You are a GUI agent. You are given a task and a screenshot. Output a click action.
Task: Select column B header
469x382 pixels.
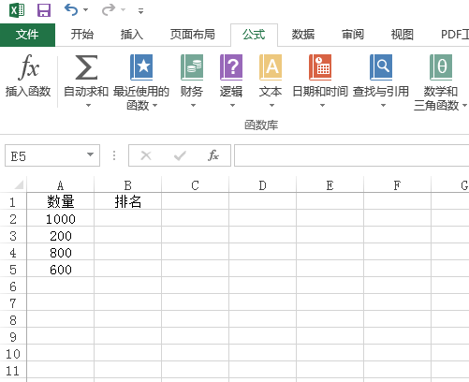pos(128,185)
